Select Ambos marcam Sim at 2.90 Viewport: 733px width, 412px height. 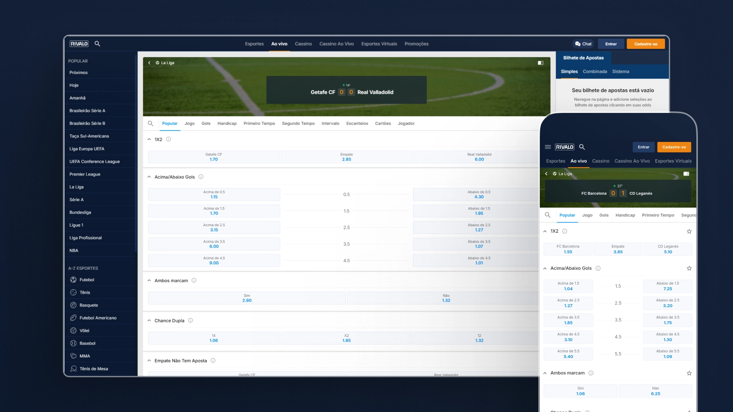point(247,298)
